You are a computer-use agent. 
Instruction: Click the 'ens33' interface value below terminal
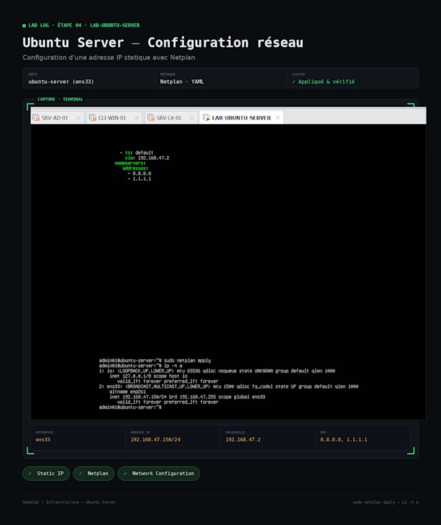[43, 440]
